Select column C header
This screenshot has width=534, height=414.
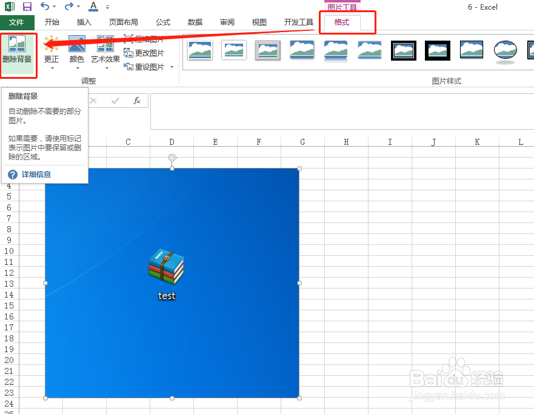[x=128, y=142]
